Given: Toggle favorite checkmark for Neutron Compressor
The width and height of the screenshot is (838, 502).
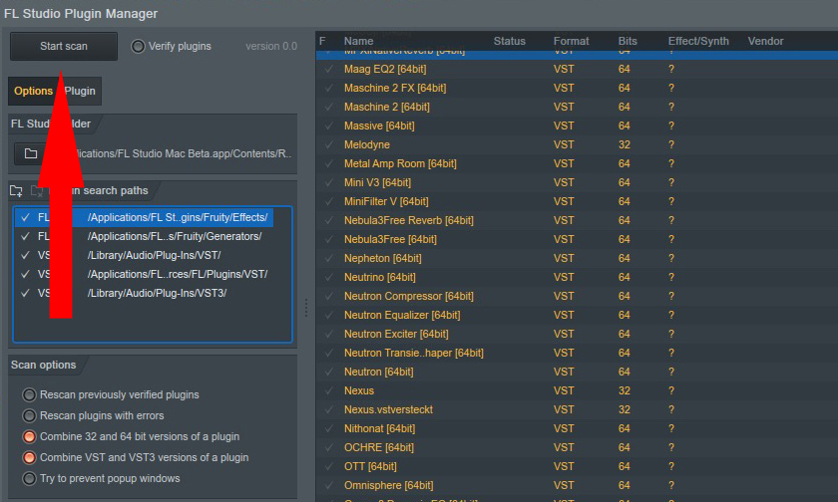Looking at the screenshot, I should coord(329,296).
